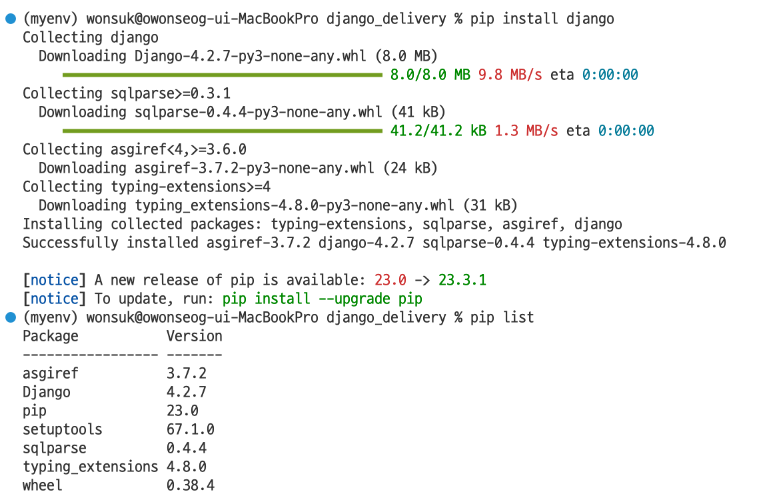Click the '41.2/41.2 kB' download size
The height and width of the screenshot is (500, 757).
coord(438,131)
